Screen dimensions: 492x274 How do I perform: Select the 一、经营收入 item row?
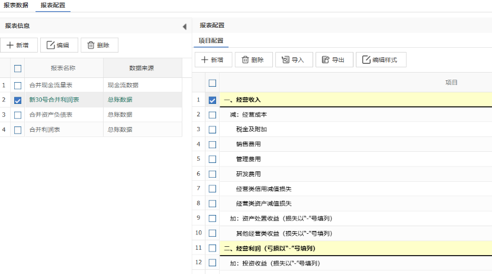pos(355,100)
